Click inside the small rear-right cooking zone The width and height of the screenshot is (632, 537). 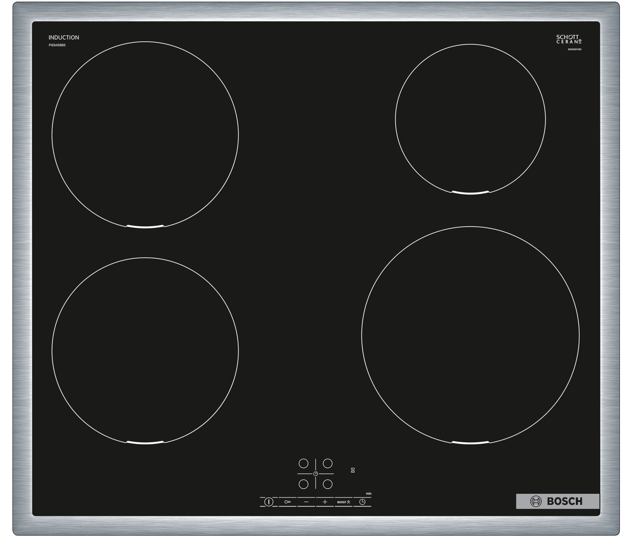click(x=470, y=119)
